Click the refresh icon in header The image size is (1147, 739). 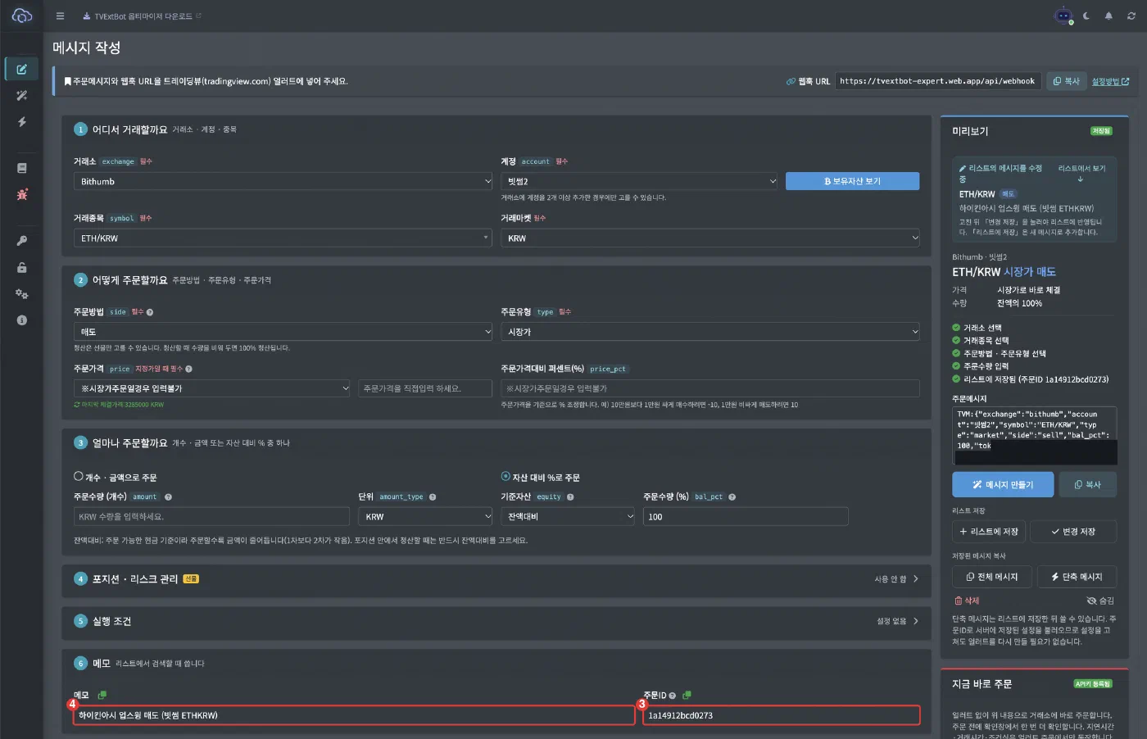pos(1131,16)
